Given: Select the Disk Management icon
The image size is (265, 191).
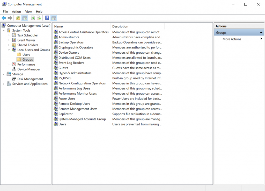Looking at the screenshot, I should pos(14,79).
